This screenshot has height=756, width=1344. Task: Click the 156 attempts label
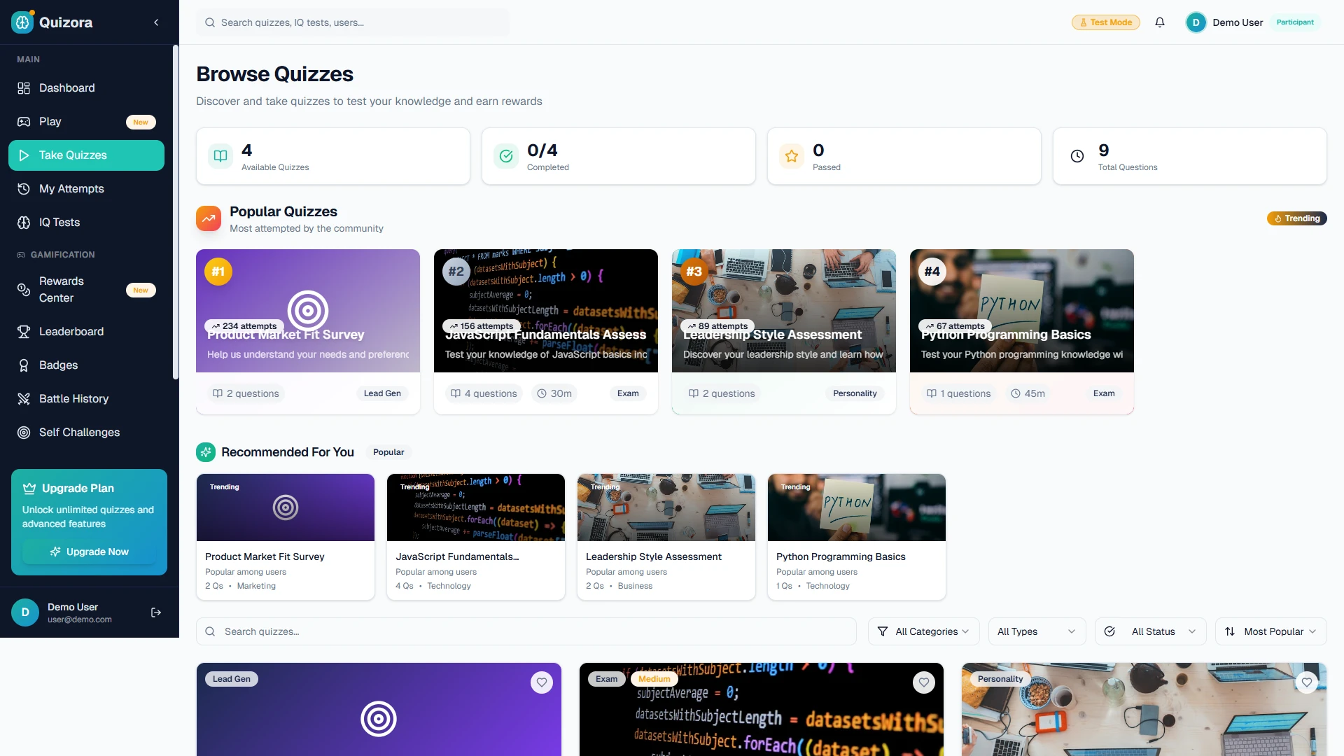482,326
